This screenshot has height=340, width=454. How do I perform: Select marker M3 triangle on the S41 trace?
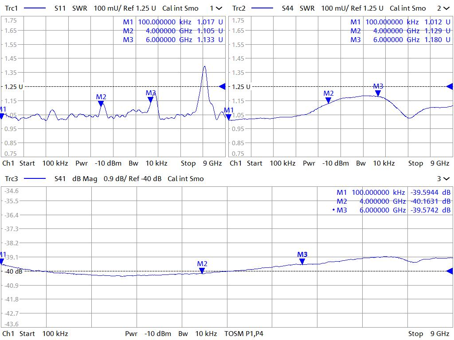coord(302,262)
